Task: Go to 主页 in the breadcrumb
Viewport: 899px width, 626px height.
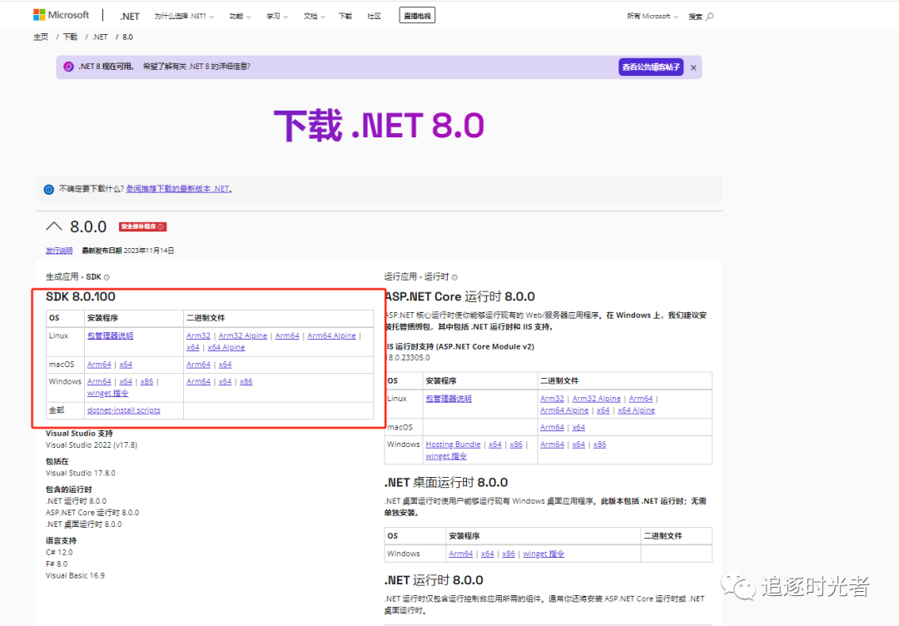Action: tap(41, 37)
